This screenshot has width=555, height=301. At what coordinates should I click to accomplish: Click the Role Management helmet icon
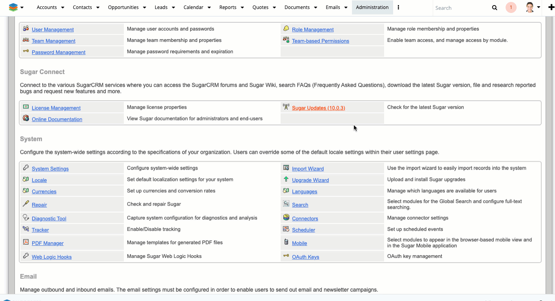pos(286,29)
